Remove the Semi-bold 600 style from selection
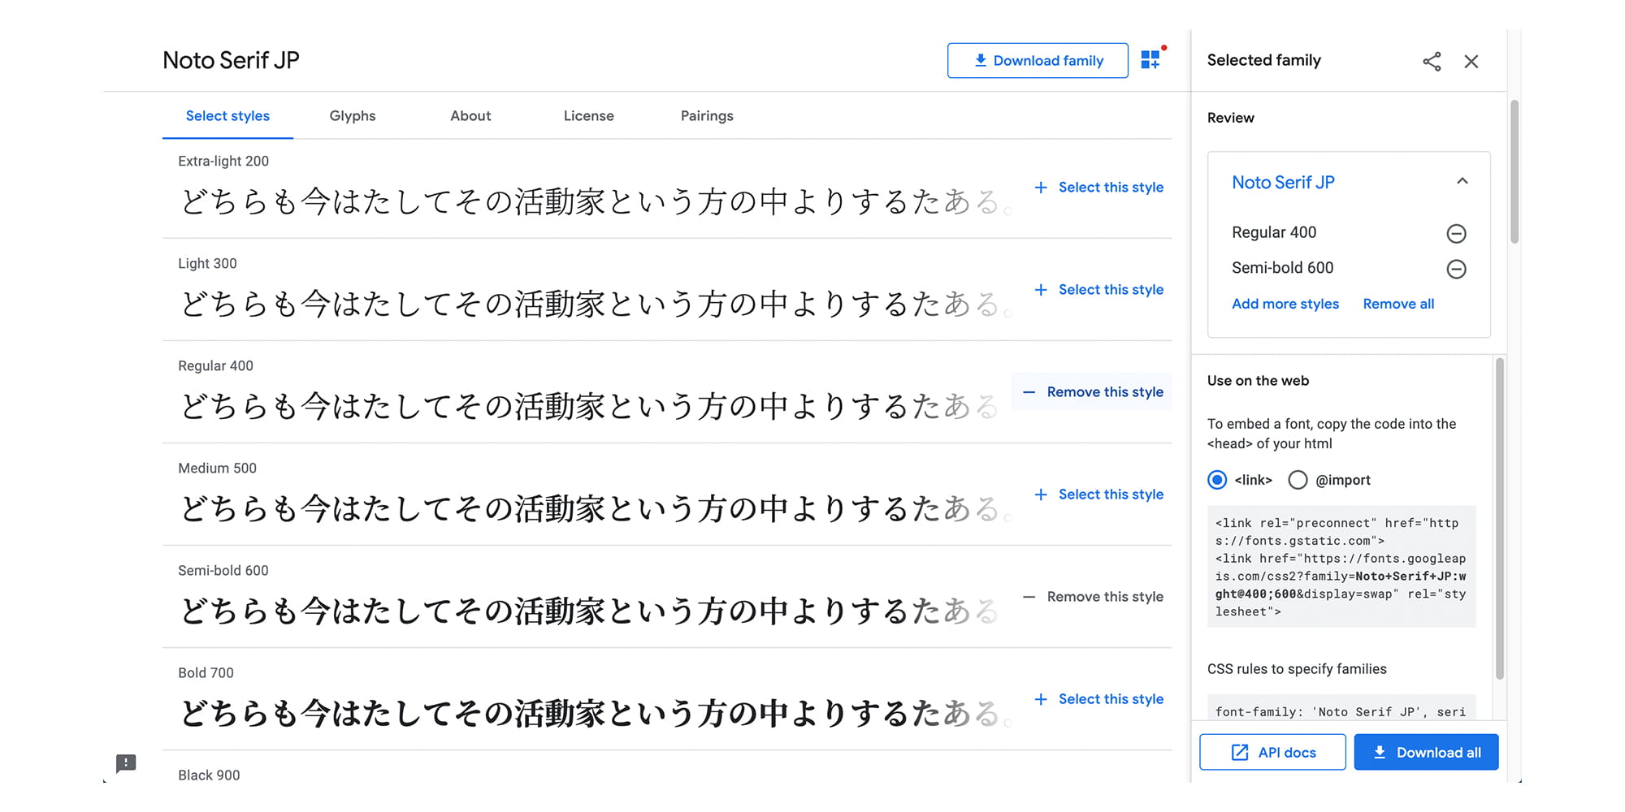Viewport: 1625px width, 812px height. coord(1092,597)
